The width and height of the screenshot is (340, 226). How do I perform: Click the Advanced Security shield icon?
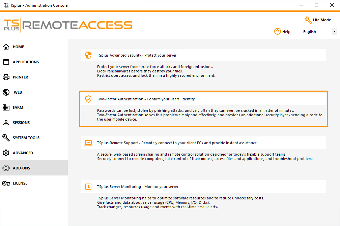click(x=88, y=55)
